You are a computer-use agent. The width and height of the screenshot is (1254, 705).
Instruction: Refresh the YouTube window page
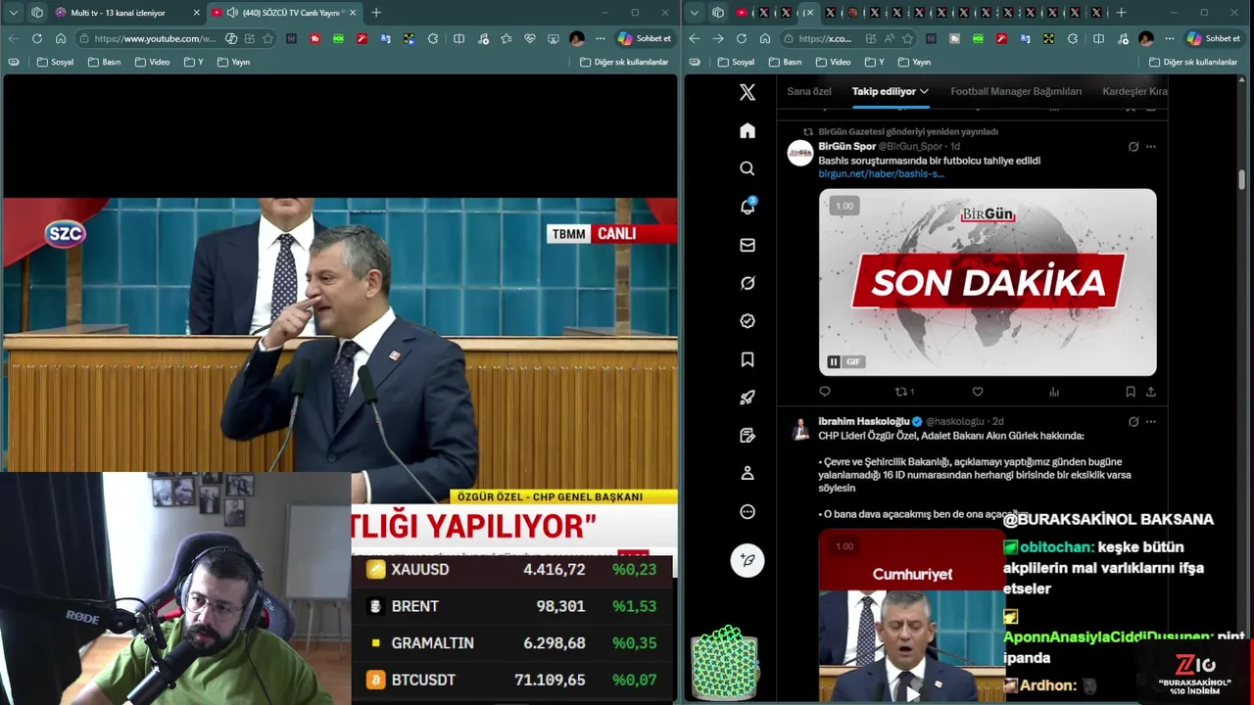[x=36, y=38]
